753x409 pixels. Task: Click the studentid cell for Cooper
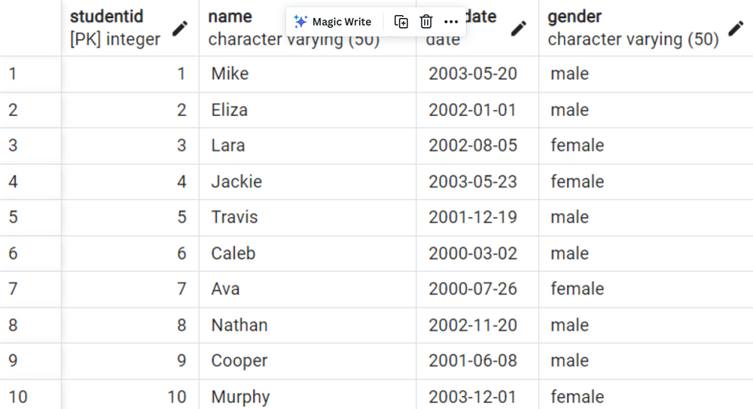pos(130,362)
